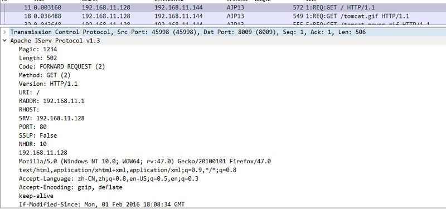Select the If-Modified-Since header line
This screenshot has height=209, width=446.
pyautogui.click(x=101, y=205)
